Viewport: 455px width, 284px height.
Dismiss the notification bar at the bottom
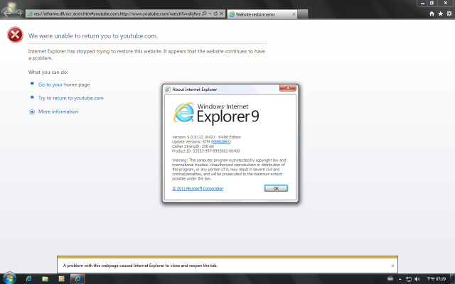(x=392, y=266)
